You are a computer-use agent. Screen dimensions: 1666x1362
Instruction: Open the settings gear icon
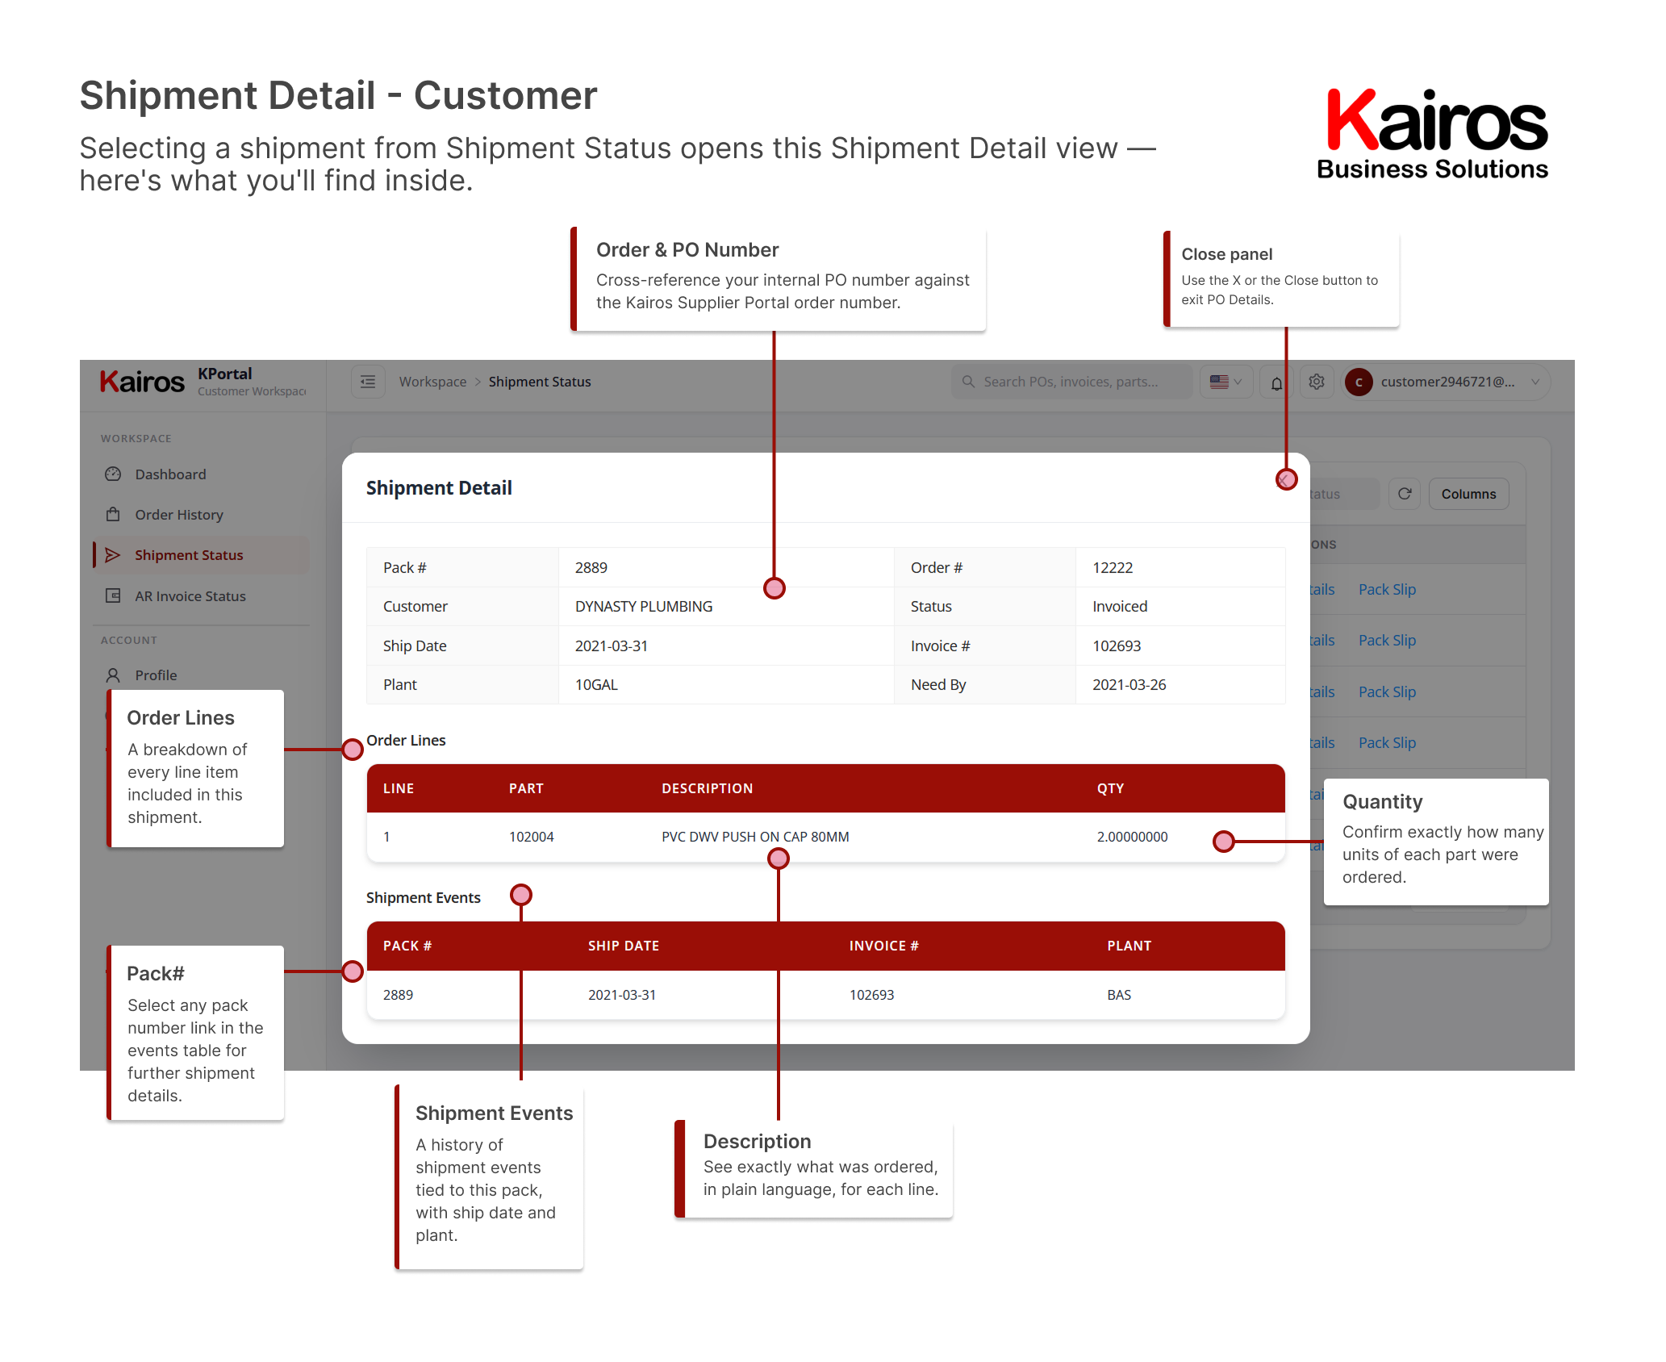pyautogui.click(x=1317, y=382)
